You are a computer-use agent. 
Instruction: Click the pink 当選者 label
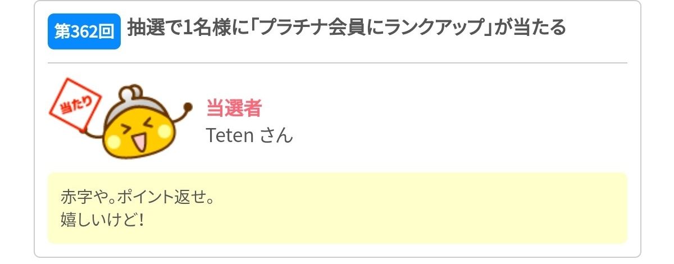(x=234, y=108)
